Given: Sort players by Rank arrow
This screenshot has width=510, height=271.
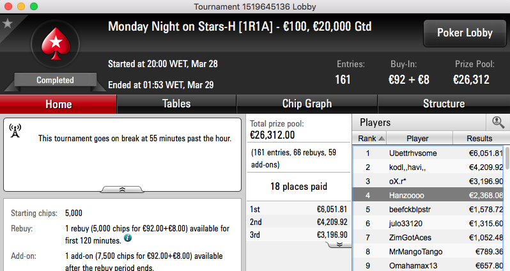Looking at the screenshot, I should tap(382, 139).
